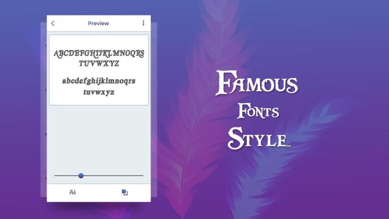This screenshot has width=389, height=219.
Task: Click the slider track left of the handle
Action: tap(66, 175)
